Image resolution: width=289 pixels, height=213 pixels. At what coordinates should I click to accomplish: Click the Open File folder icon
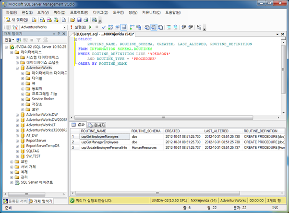click(x=72, y=20)
